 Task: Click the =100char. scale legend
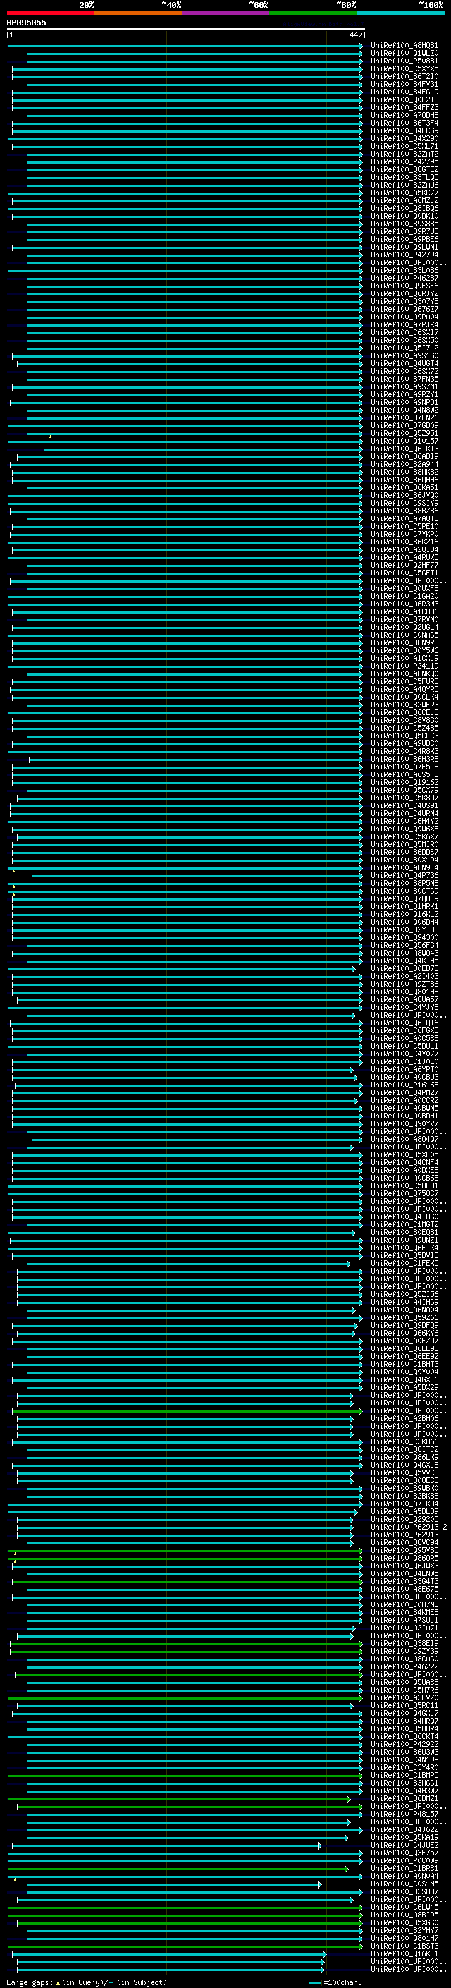(335, 1982)
